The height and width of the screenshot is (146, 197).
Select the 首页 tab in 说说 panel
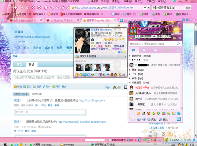coord(19,64)
